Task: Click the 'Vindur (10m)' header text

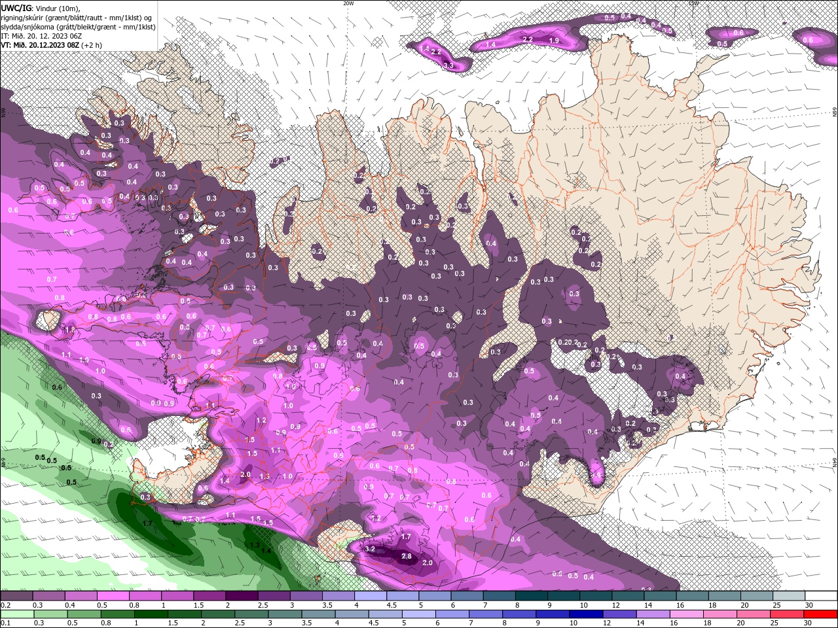Action: tap(58, 8)
